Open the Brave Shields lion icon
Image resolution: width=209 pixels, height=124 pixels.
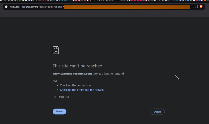(x=201, y=7)
